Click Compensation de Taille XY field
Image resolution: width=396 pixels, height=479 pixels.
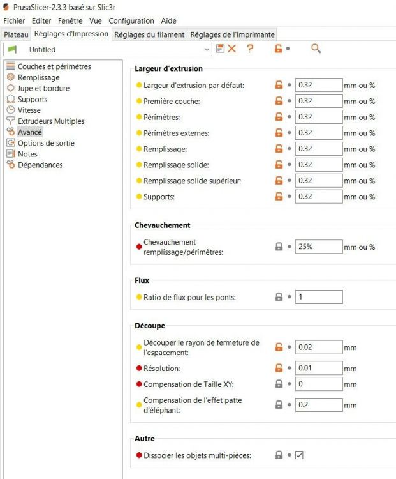coord(319,384)
